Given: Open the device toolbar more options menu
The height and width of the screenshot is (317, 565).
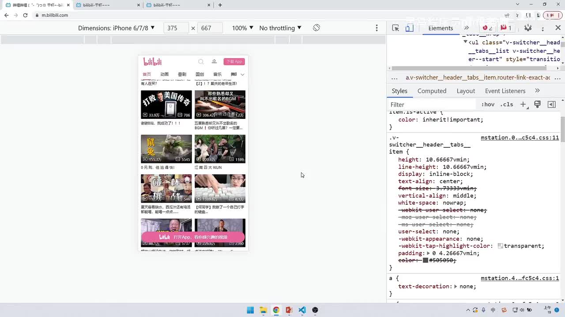Looking at the screenshot, I should point(377,28).
